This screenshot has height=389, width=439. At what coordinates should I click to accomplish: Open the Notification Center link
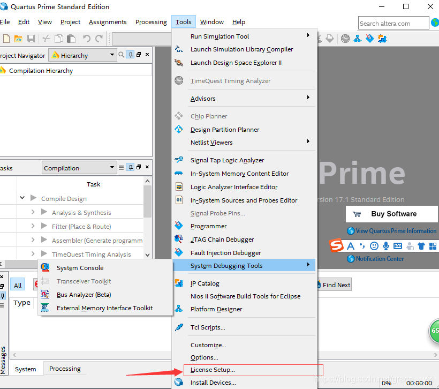375,258
